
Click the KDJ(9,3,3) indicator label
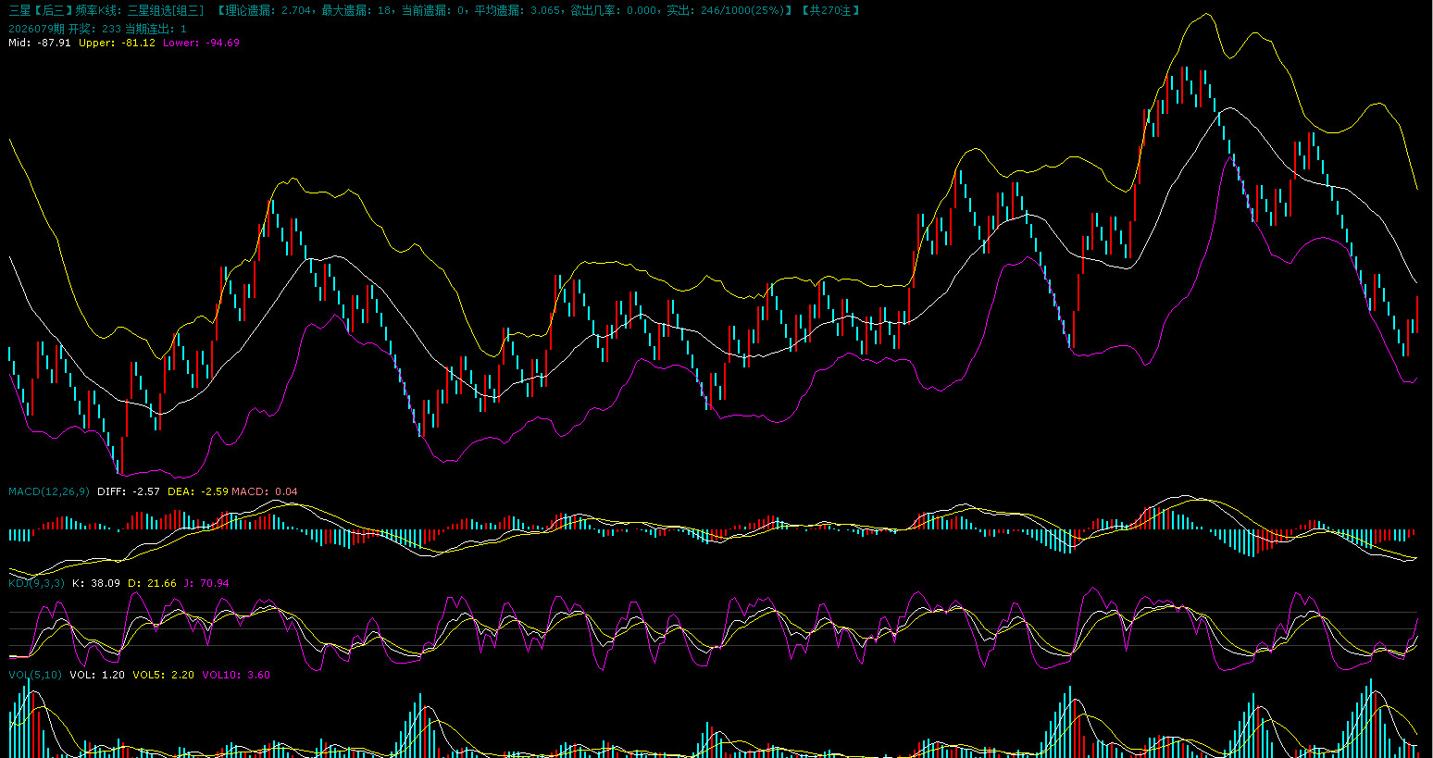pyautogui.click(x=37, y=583)
